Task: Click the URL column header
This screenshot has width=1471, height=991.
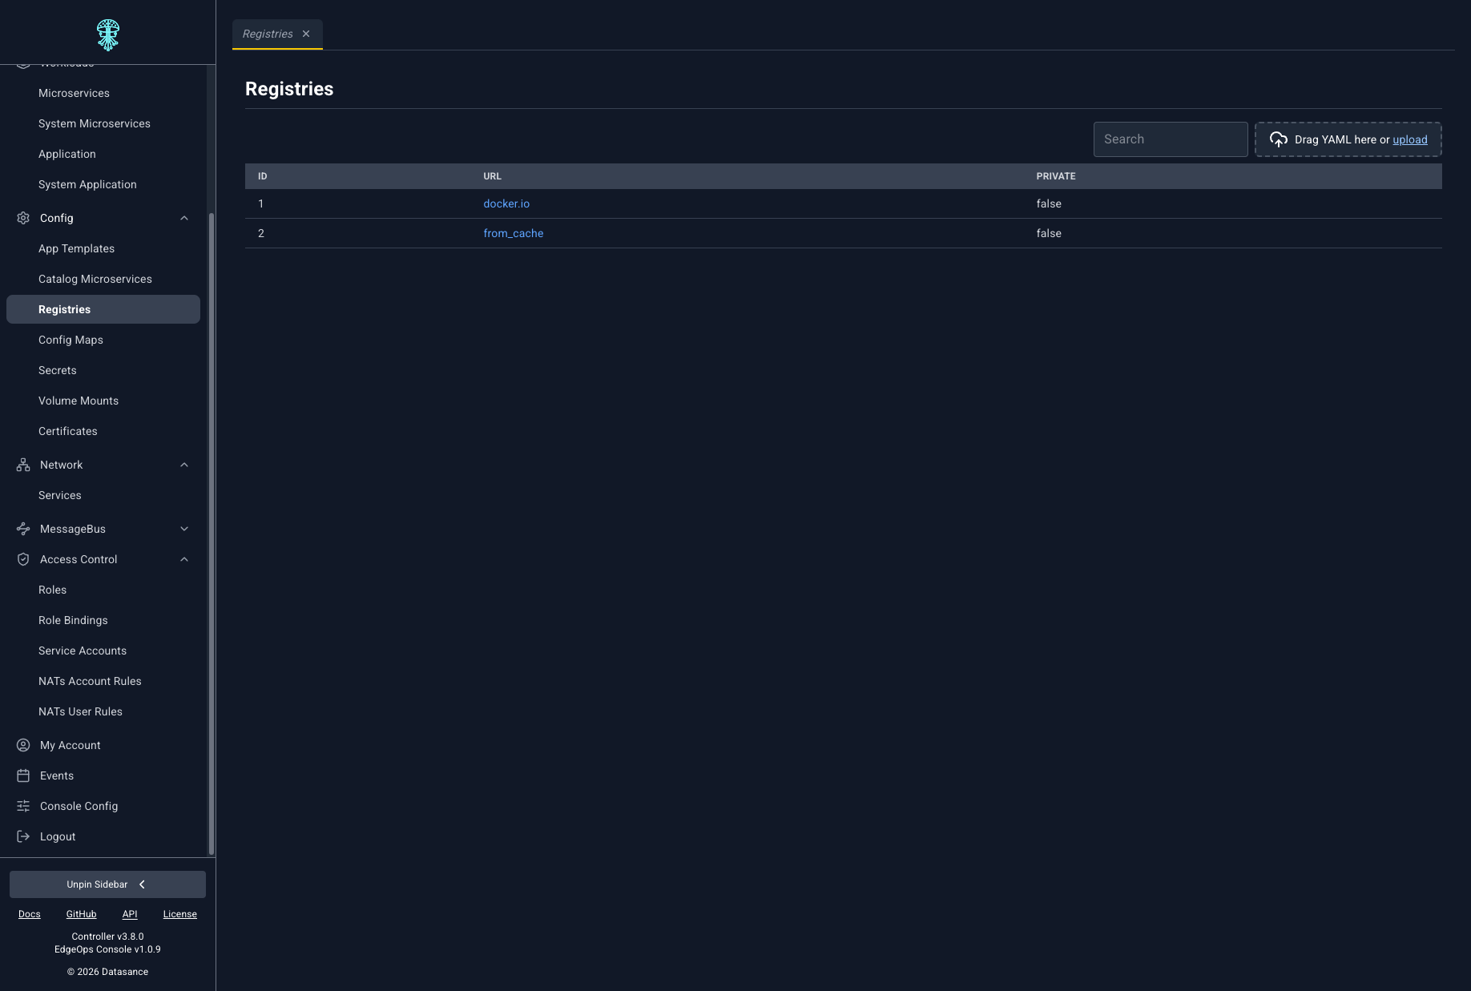Action: pos(493,176)
